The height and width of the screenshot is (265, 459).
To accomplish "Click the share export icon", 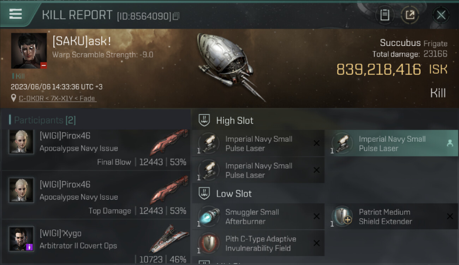I will [410, 15].
